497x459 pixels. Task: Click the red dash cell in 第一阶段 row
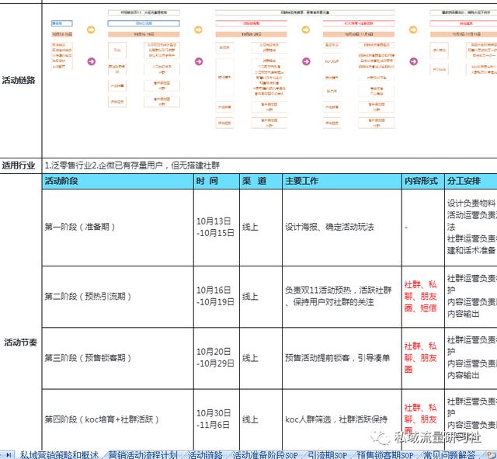422,228
